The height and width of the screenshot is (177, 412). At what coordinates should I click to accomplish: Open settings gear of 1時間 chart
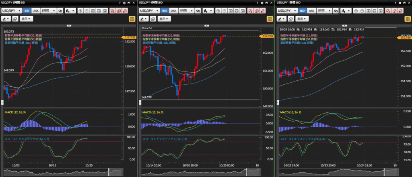coord(399,3)
